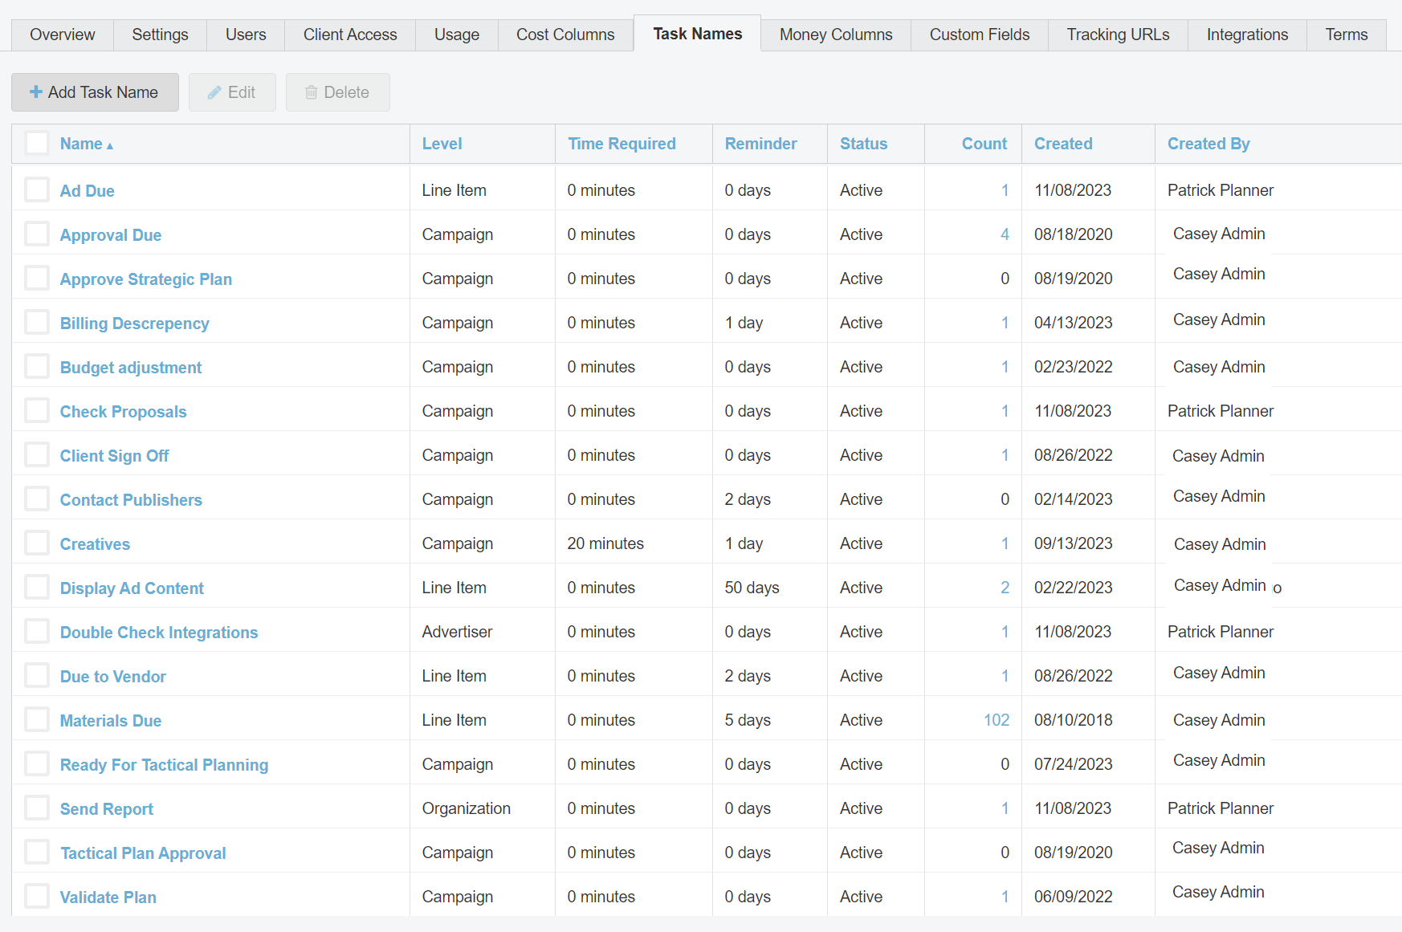Screen dimensions: 1402x932
Task: Click the pencil icon on the Edit button
Action: coord(214,92)
